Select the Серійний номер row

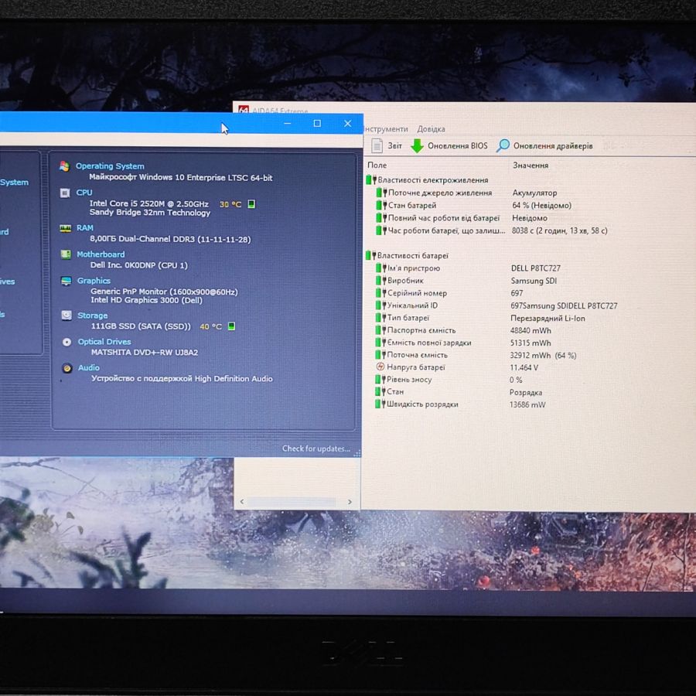pyautogui.click(x=449, y=293)
